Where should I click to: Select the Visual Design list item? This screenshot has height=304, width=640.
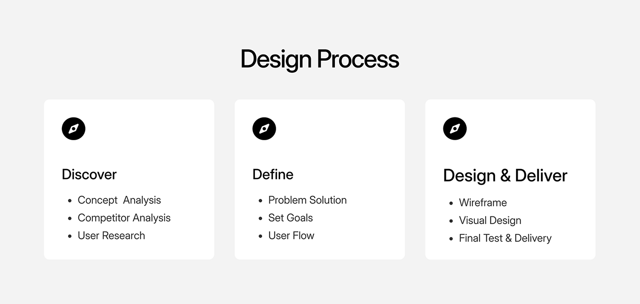tap(490, 221)
